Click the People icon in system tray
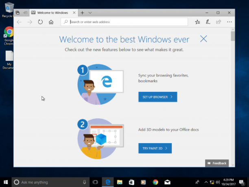This screenshot has height=187, width=249. click(197, 182)
